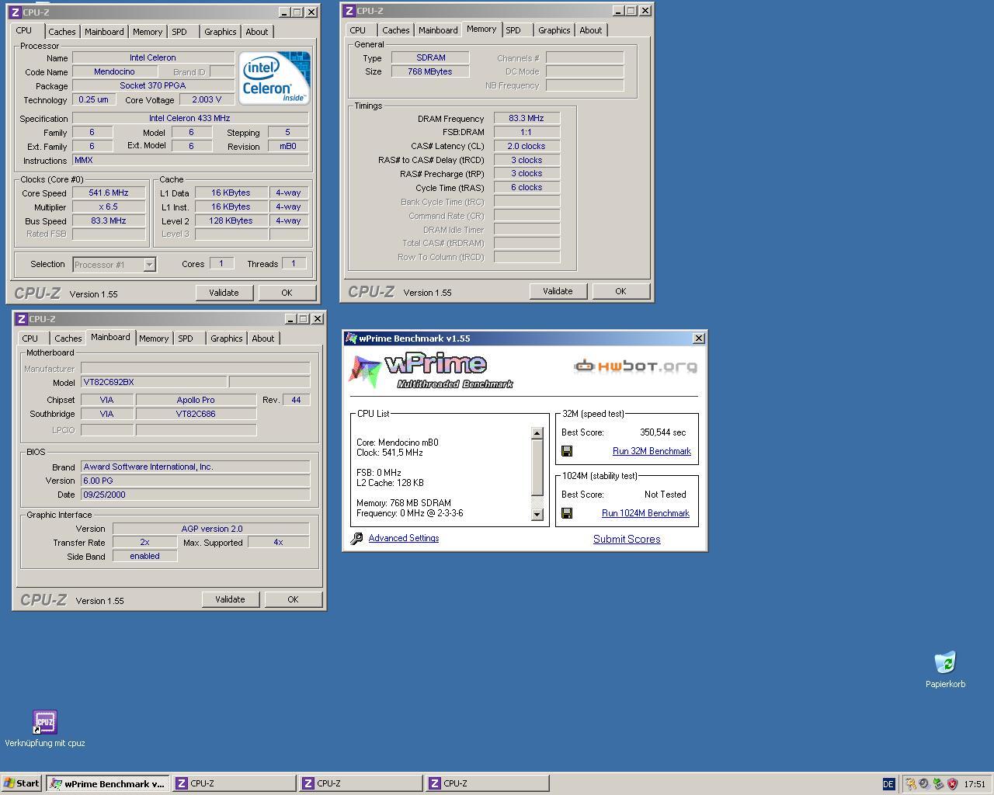Close the wPrime Benchmark window
The image size is (994, 795).
699,338
